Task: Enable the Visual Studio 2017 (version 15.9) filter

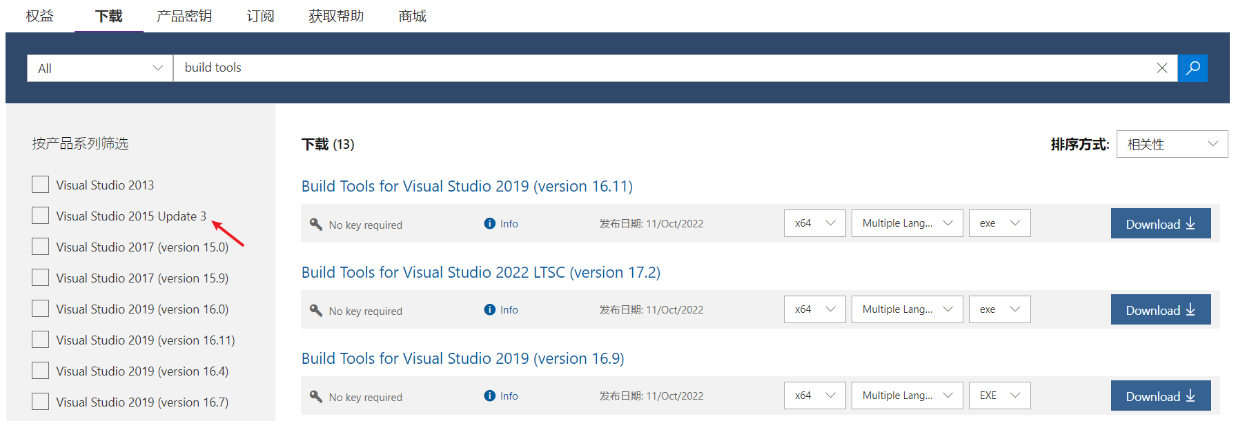Action: click(x=41, y=278)
